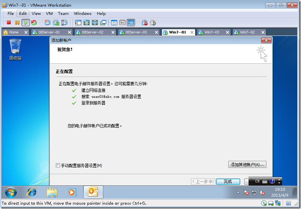Open the View menu

pyautogui.click(x=36, y=13)
